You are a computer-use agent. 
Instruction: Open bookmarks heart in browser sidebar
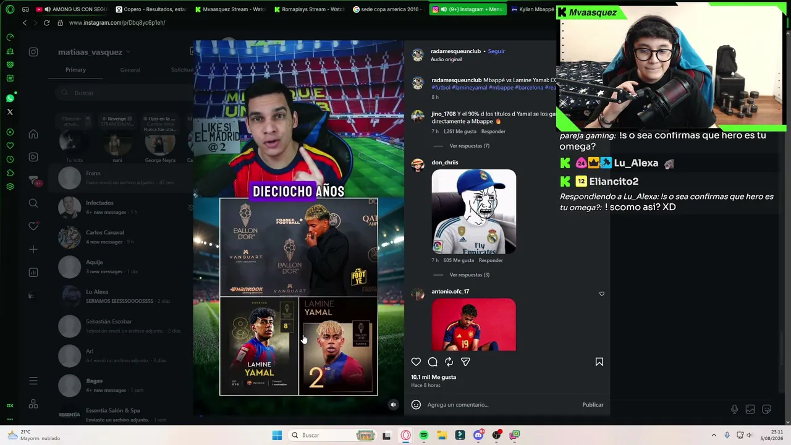(10, 146)
